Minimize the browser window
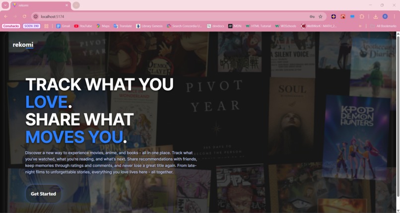 pos(370,5)
